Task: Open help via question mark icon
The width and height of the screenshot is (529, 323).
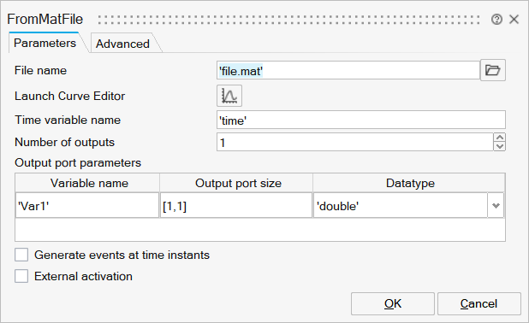Action: [x=496, y=19]
